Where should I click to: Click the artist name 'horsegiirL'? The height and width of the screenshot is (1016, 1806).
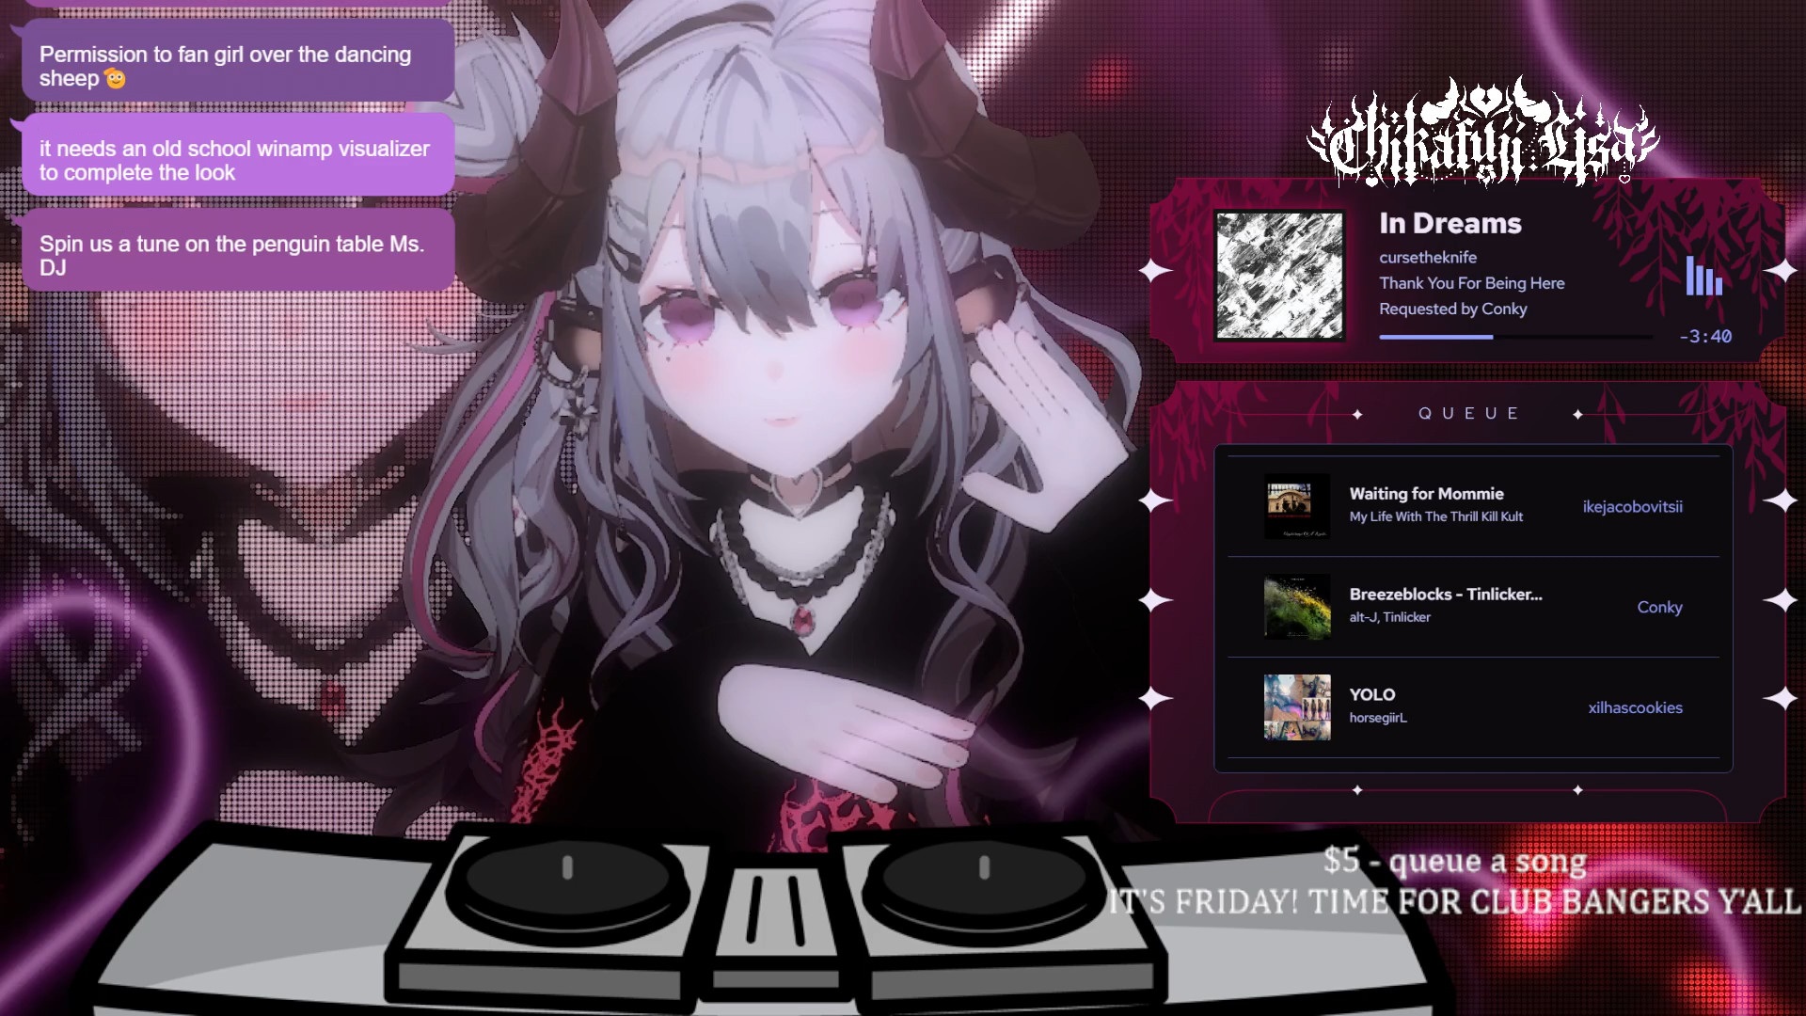(1378, 718)
